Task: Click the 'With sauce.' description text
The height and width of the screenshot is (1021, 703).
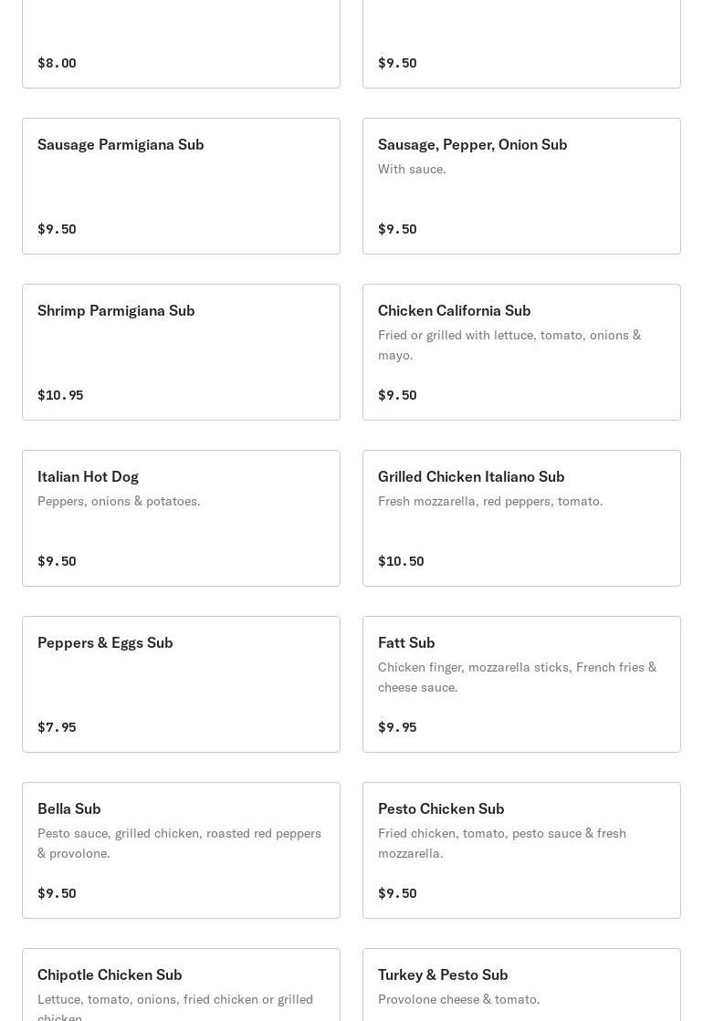Action: pos(412,169)
